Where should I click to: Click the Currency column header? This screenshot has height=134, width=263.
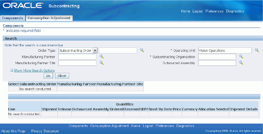[x=190, y=109]
